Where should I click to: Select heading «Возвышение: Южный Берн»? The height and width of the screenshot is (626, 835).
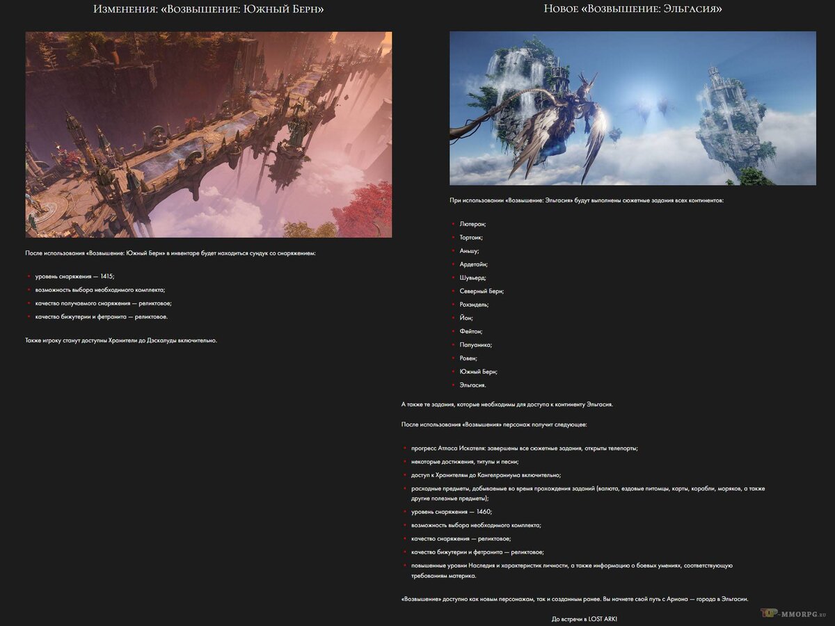pyautogui.click(x=209, y=9)
